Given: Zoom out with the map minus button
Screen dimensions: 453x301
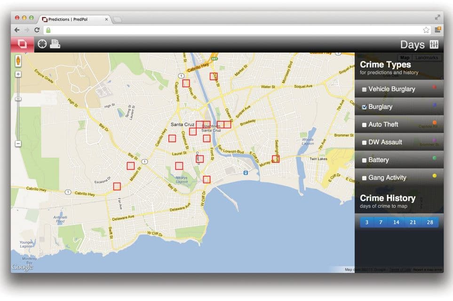Looking at the screenshot, I should click(x=18, y=144).
